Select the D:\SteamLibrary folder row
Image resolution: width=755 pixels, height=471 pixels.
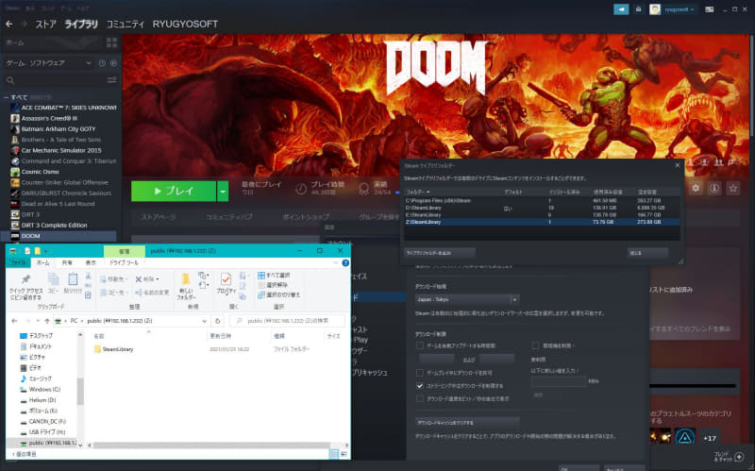pyautogui.click(x=542, y=208)
